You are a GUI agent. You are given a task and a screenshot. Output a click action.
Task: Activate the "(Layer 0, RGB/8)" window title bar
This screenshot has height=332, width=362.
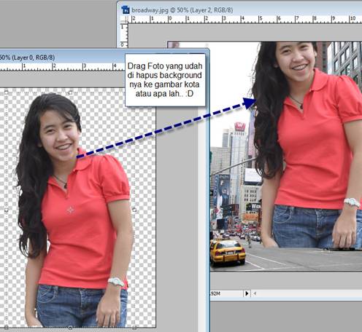tap(104, 58)
